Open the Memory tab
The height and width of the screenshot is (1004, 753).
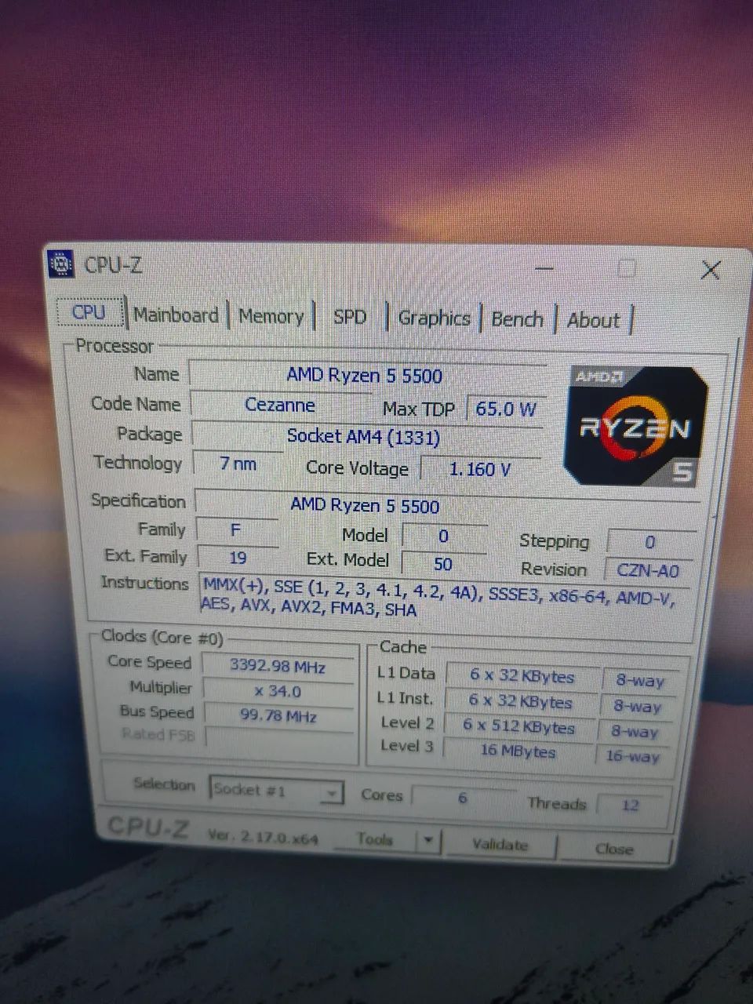click(x=271, y=317)
